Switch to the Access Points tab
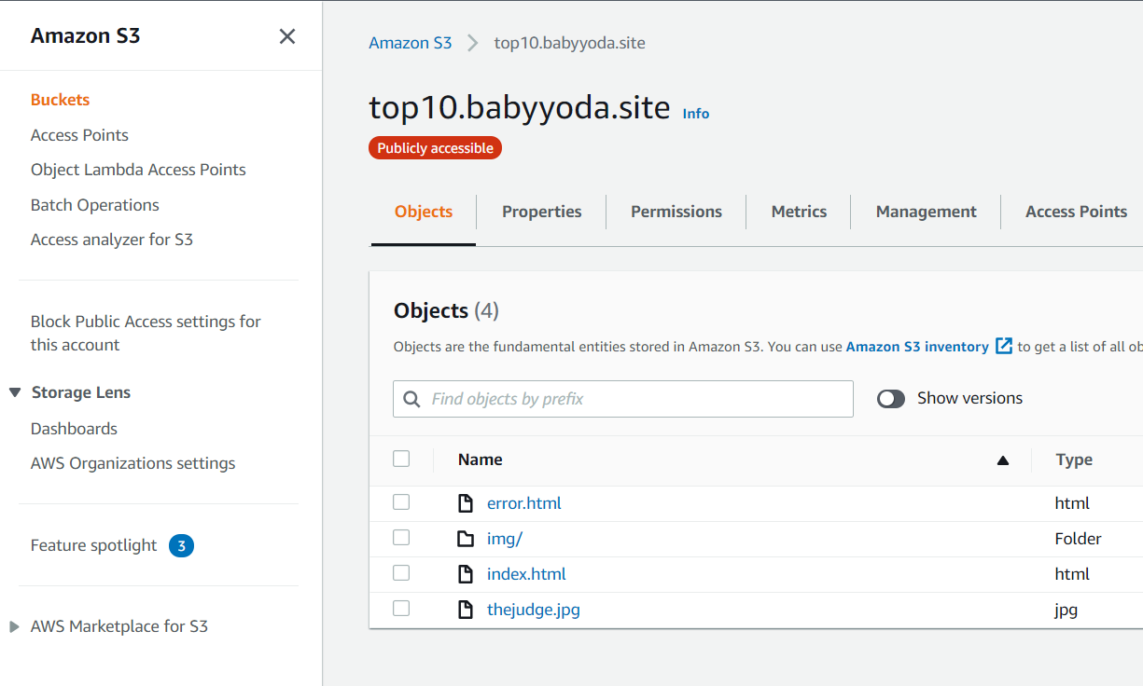The image size is (1143, 686). pos(1076,212)
